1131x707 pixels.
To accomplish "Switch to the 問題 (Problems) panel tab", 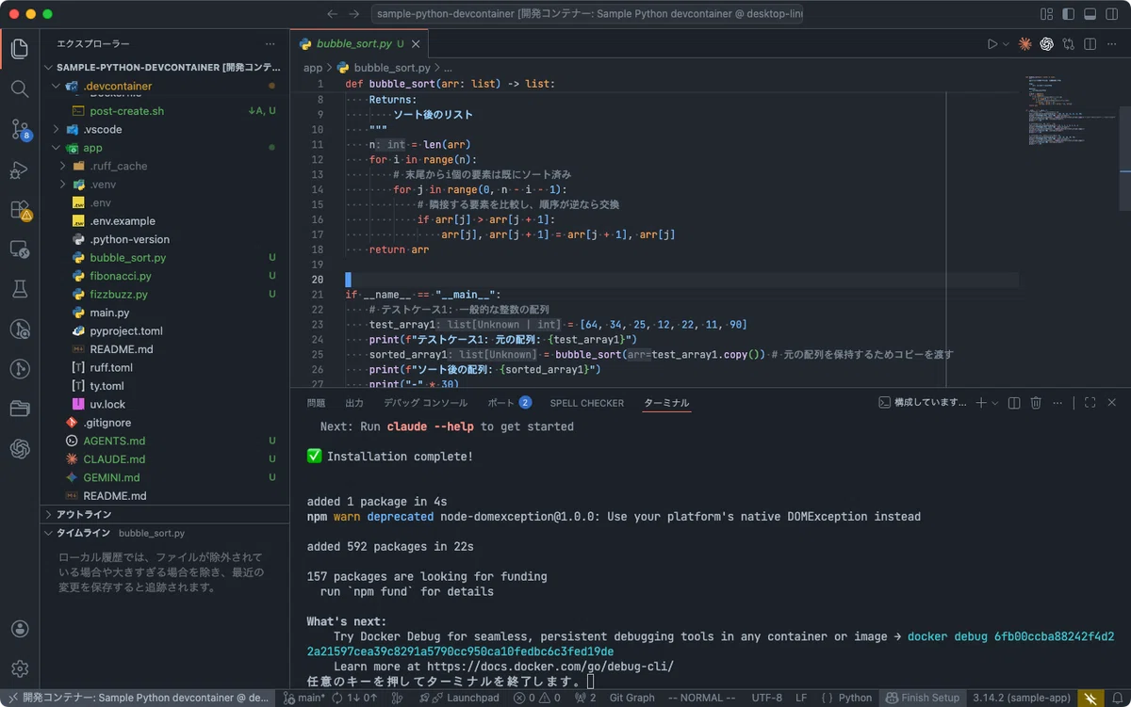I will coord(316,403).
